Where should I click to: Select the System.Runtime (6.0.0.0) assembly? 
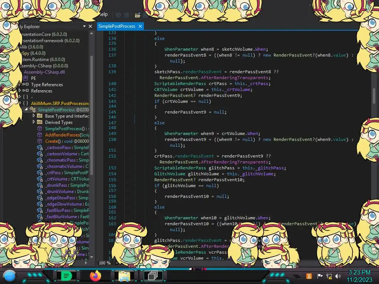tap(44, 60)
